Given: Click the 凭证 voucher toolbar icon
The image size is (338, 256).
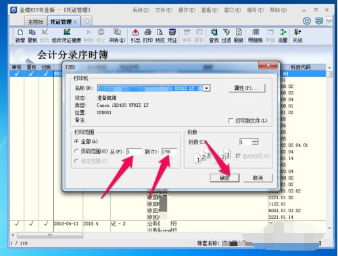Looking at the screenshot, I should coord(172,36).
